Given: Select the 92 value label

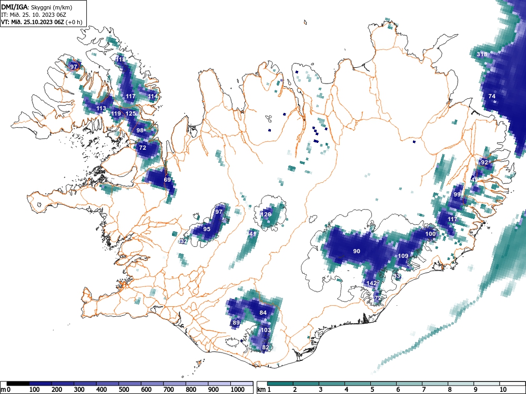Looking at the screenshot, I should [484, 162].
